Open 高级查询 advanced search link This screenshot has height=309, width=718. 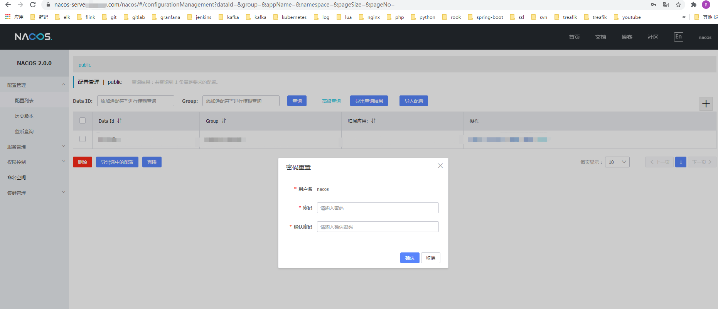(332, 101)
